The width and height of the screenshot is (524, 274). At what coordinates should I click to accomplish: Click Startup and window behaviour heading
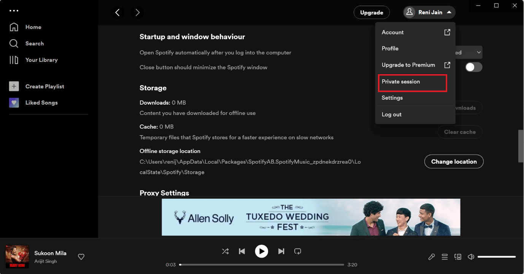192,37
